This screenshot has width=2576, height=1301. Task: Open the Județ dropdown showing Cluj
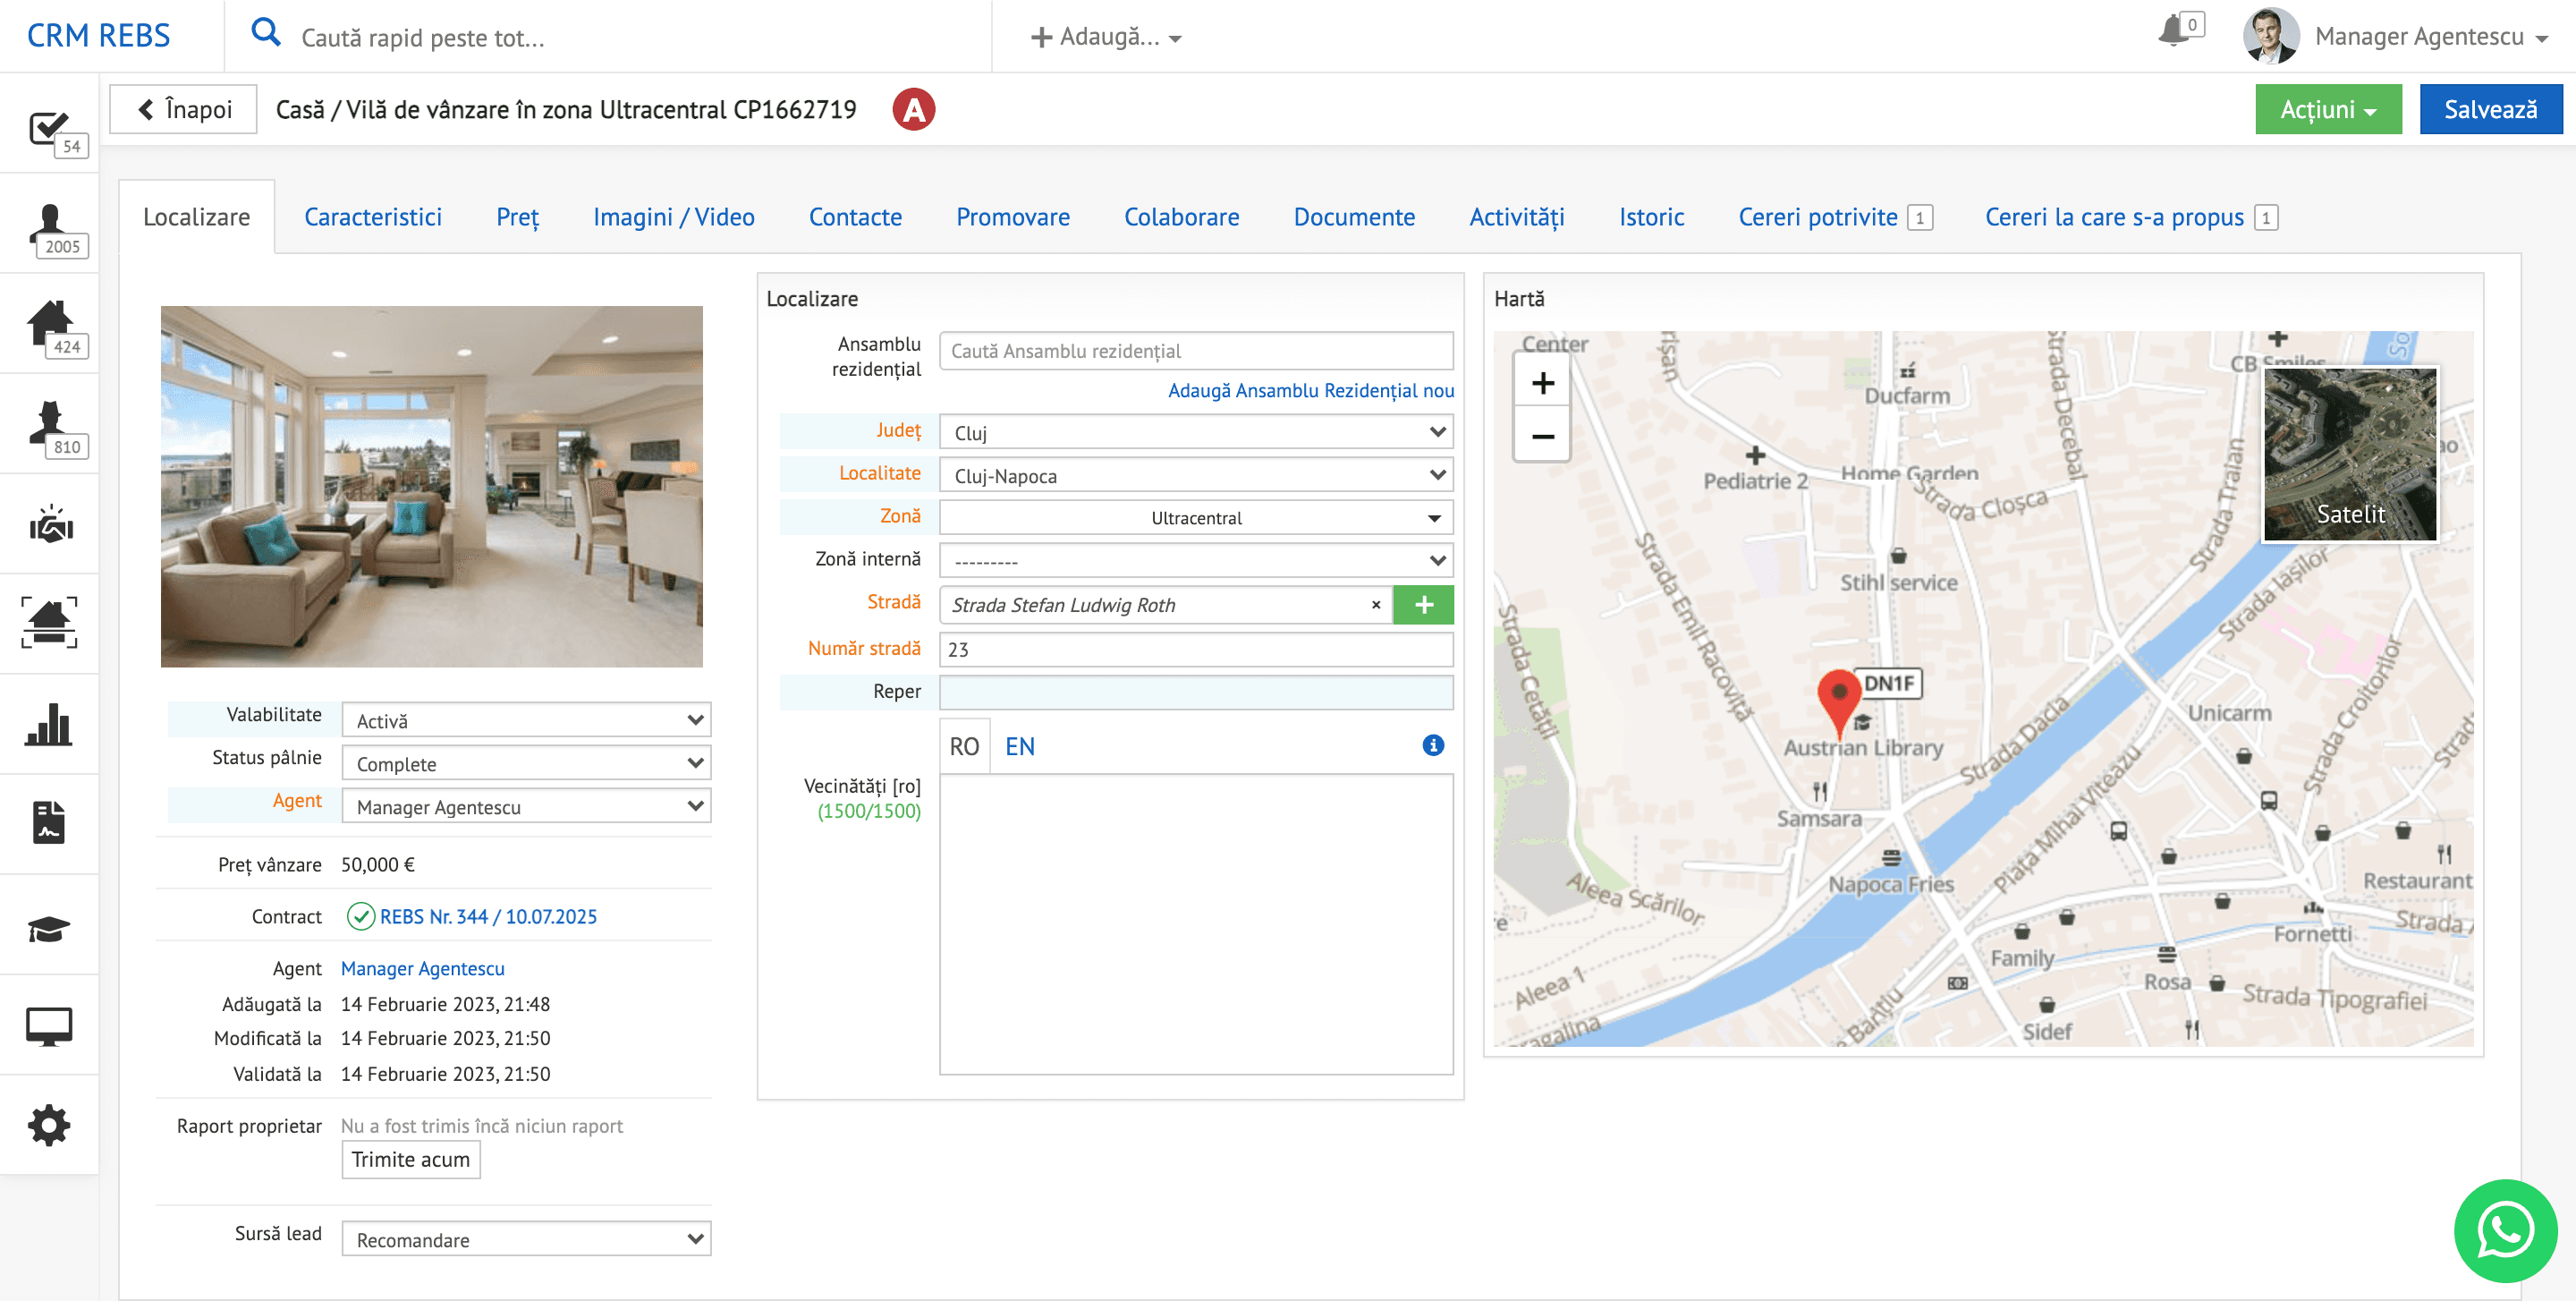tap(1195, 432)
